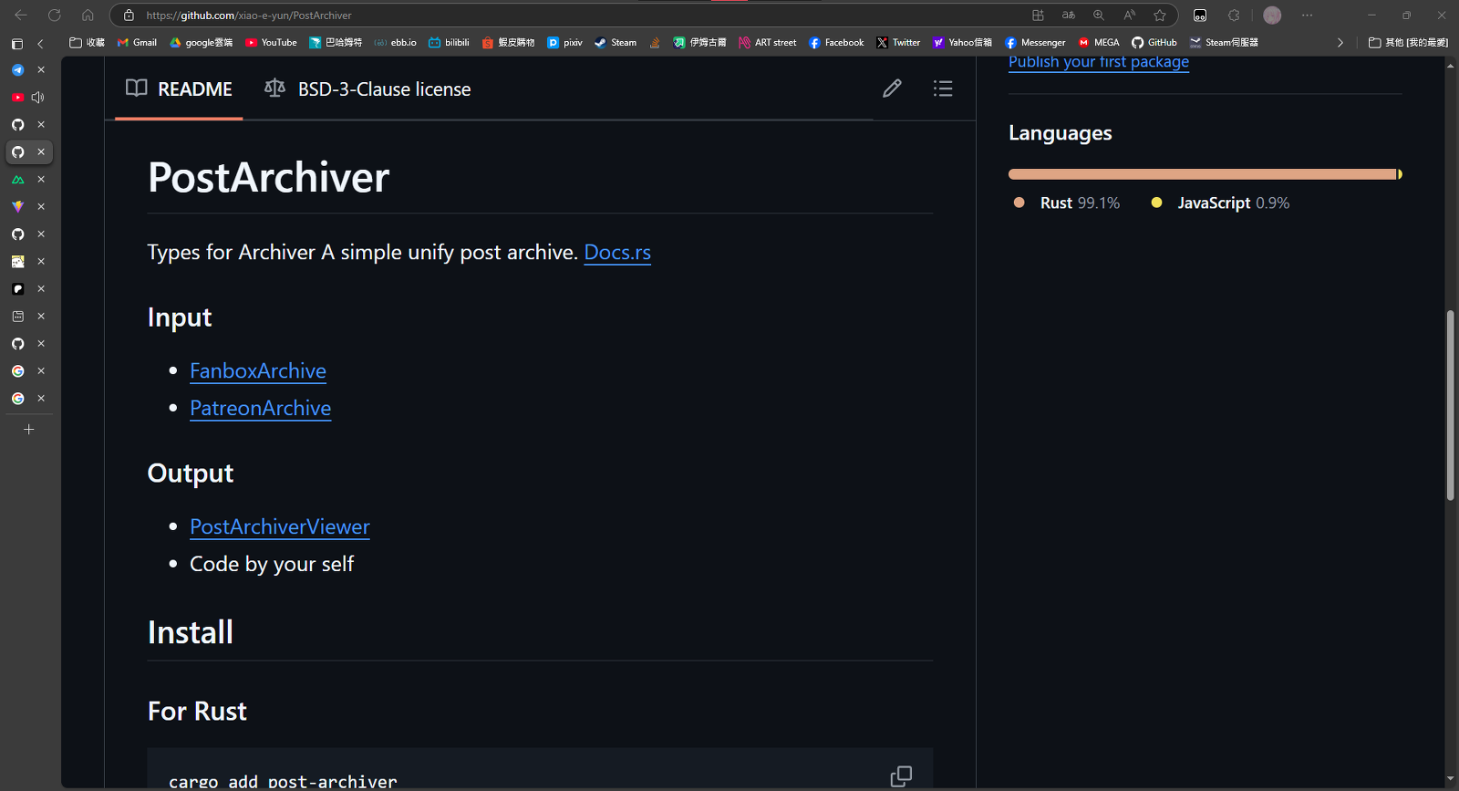
Task: Click the translate page icon in the address bar
Action: point(1069,16)
